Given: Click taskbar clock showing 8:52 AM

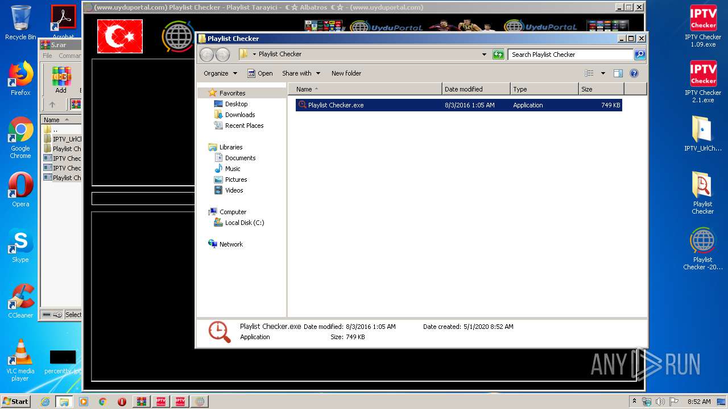Looking at the screenshot, I should 699,402.
